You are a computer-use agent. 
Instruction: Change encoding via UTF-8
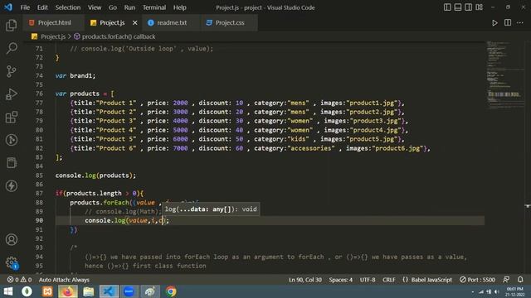pyautogui.click(x=368, y=280)
